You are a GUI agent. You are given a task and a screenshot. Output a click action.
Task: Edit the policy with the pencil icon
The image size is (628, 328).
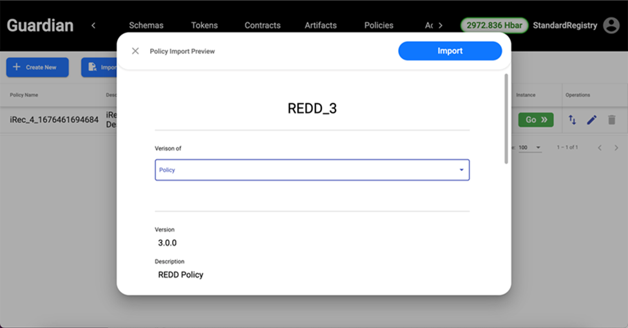point(591,120)
